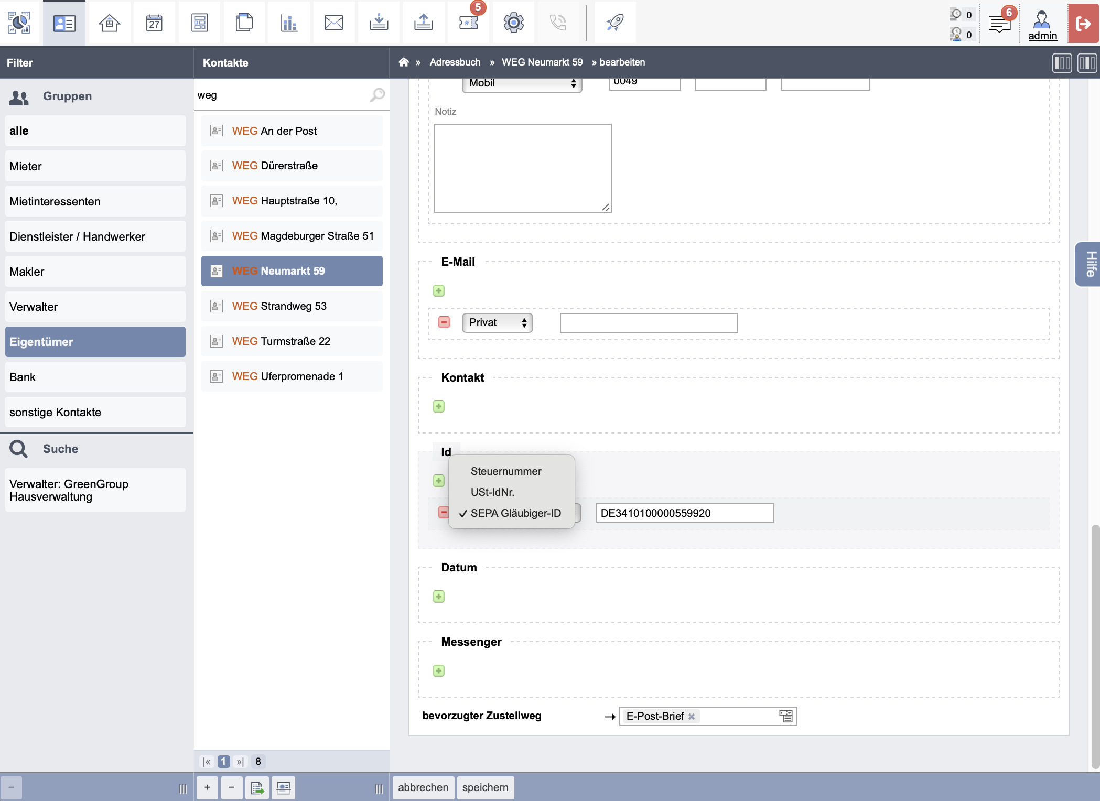The width and height of the screenshot is (1100, 801).
Task: Click the delete contact minus button
Action: point(232,787)
